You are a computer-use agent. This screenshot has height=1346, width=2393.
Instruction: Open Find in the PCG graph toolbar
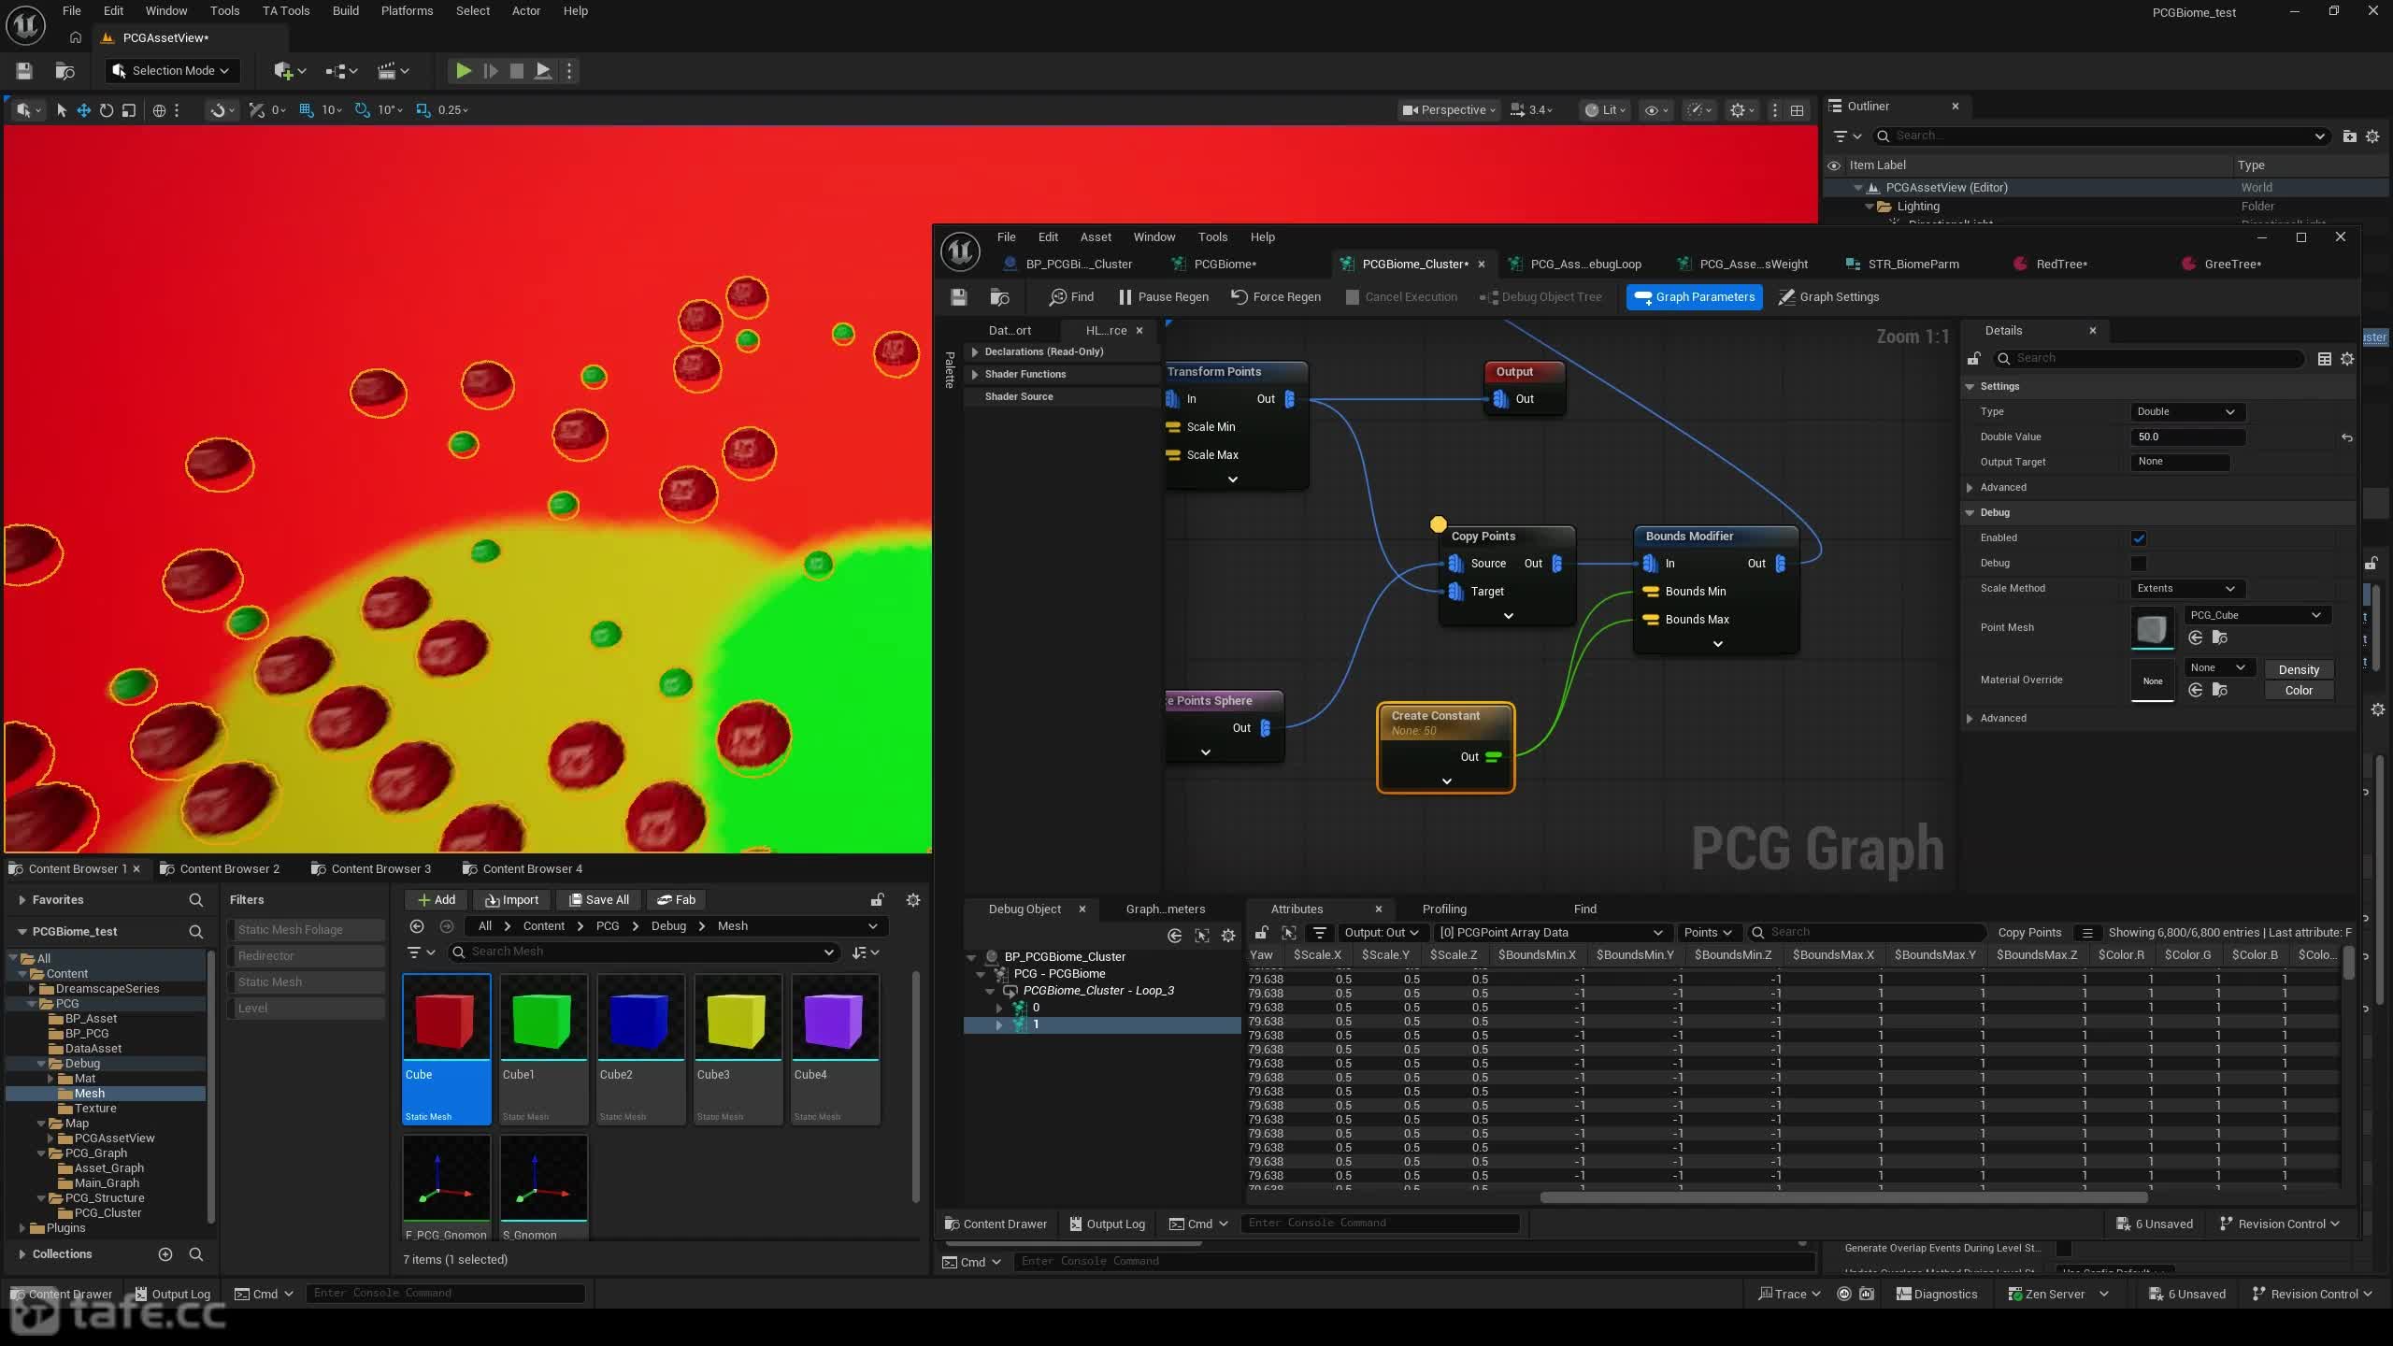pos(1071,297)
